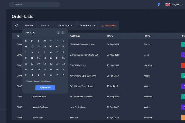This screenshot has height=123, width=185.
Task: Pick February 23 in calendar
Action: coord(26,69)
